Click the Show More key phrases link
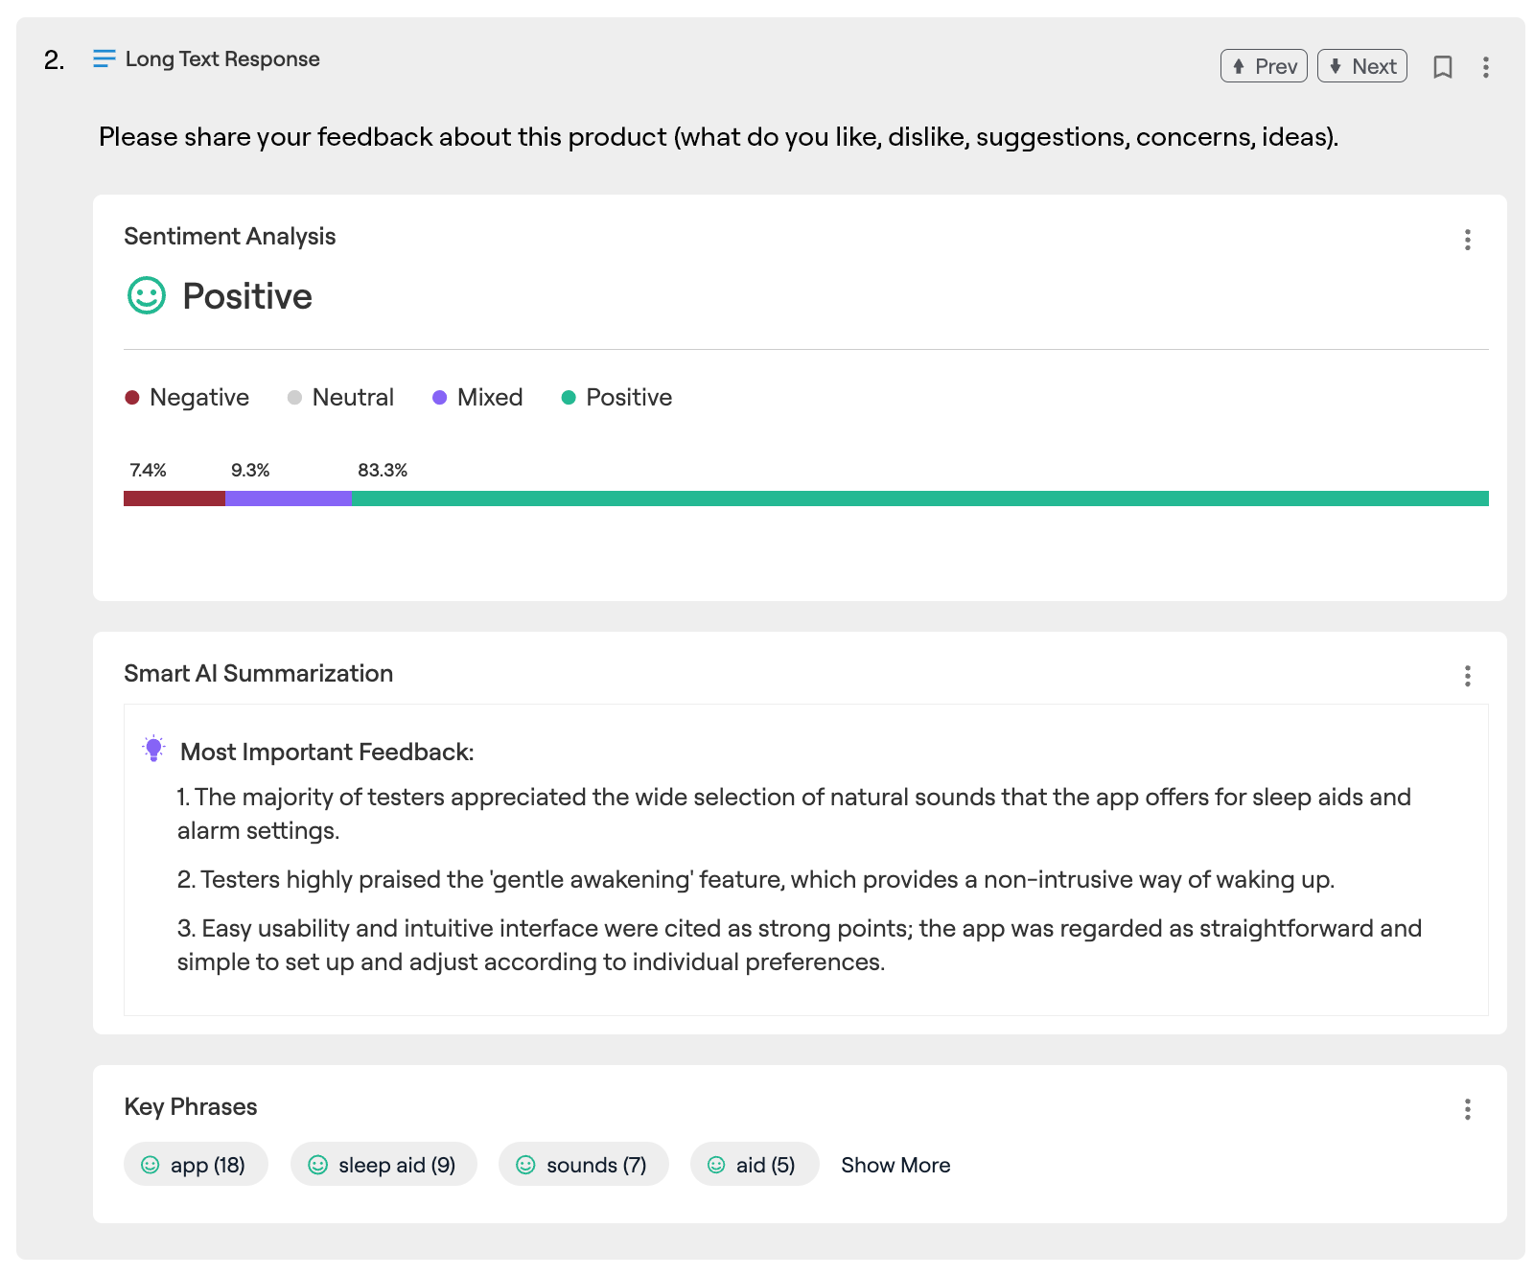Screen dimensions: 1534x1275 pos(895,1165)
